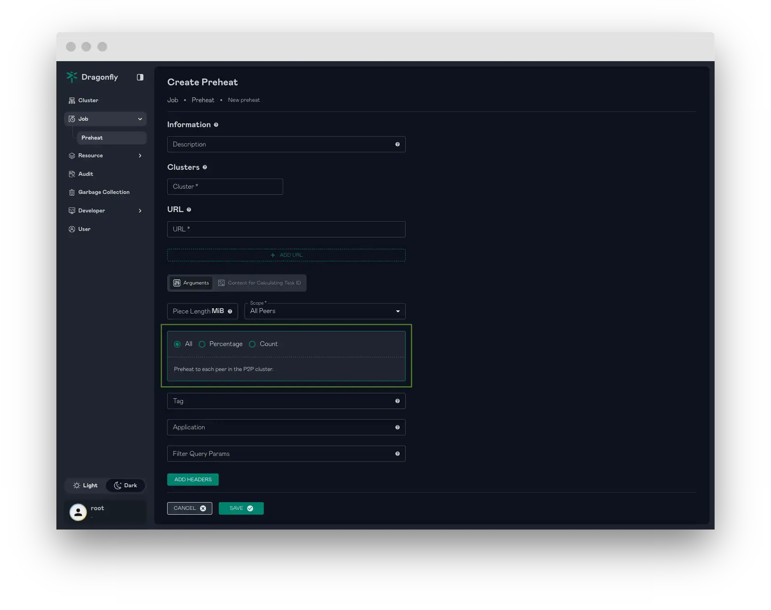
Task: Click the root user profile avatar
Action: pos(78,512)
